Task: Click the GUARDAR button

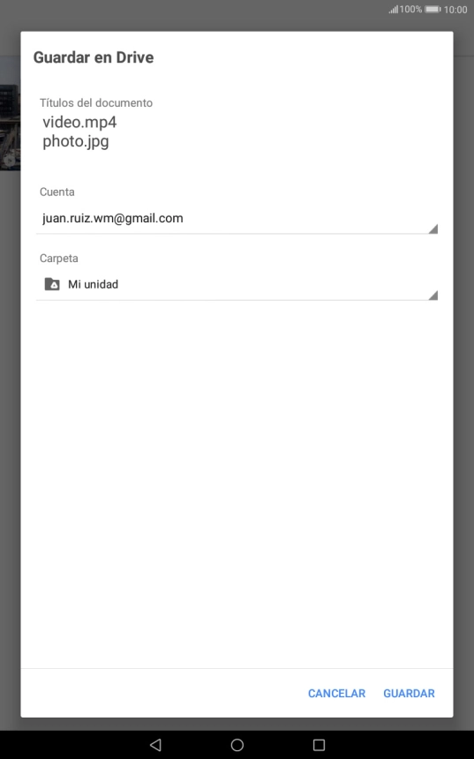Action: (x=409, y=693)
